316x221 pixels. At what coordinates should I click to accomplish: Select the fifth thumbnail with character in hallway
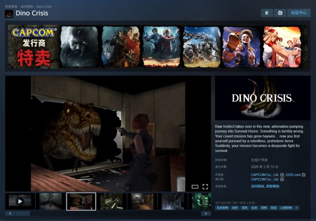(143, 201)
